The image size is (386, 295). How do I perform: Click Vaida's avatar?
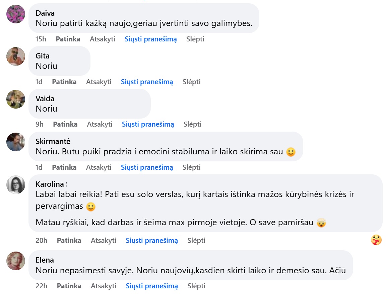[x=15, y=100]
